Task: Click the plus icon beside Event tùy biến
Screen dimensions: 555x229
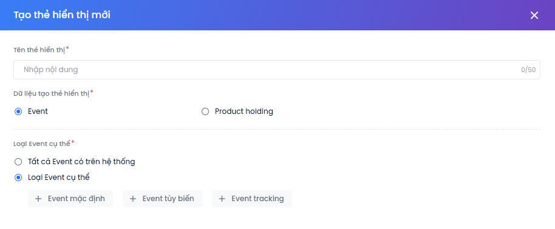Action: coord(133,199)
